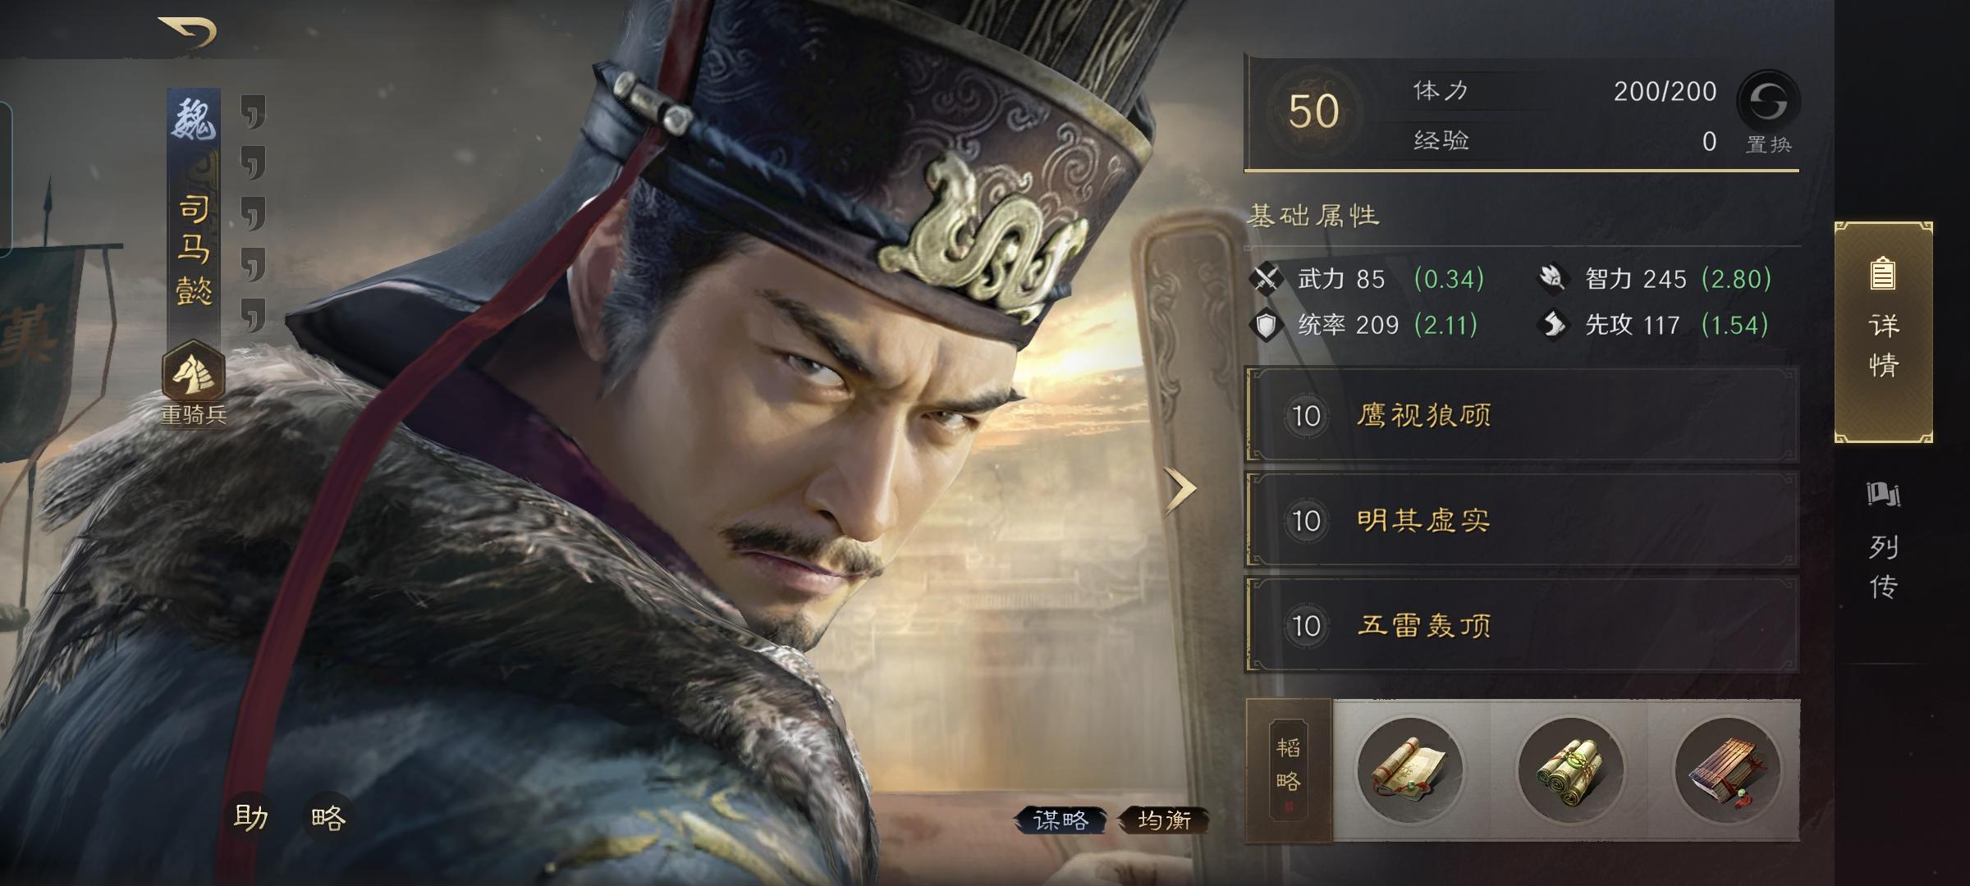The width and height of the screenshot is (1970, 886).
Task: Expand next hero with right chevron
Action: tap(1180, 489)
